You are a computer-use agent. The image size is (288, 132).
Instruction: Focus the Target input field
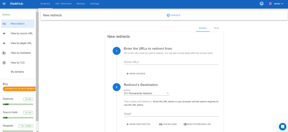[171, 114]
